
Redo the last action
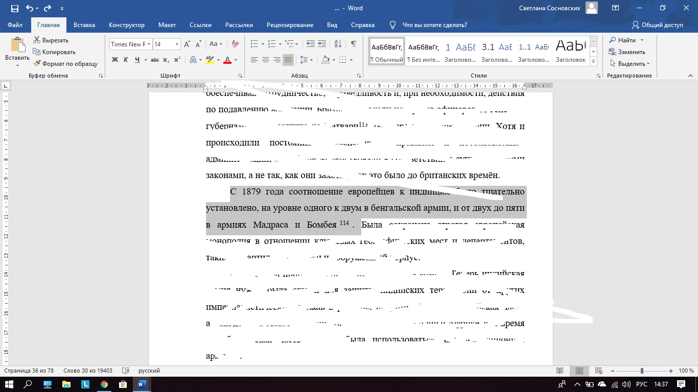48,8
